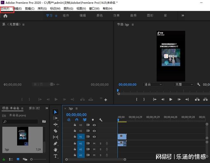Mark Out in program monitor
210x163 pixels.
click(x=144, y=100)
